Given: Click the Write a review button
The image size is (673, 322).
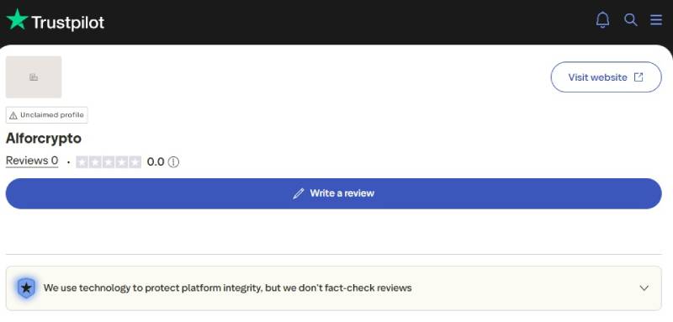Looking at the screenshot, I should tap(333, 193).
